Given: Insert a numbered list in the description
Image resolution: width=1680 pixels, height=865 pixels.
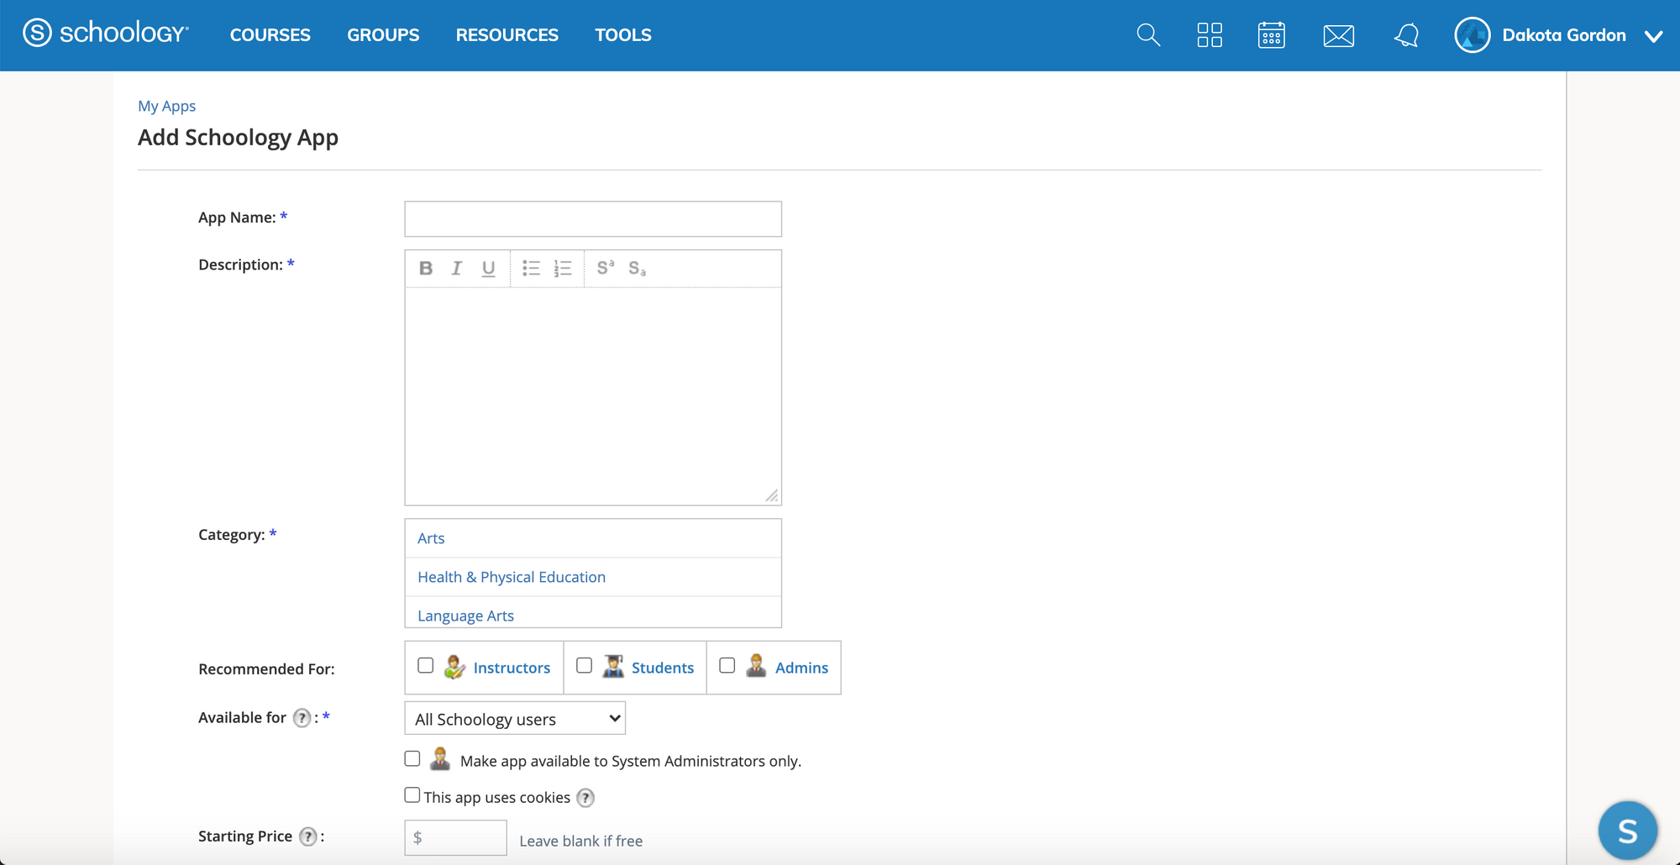Looking at the screenshot, I should pyautogui.click(x=562, y=268).
